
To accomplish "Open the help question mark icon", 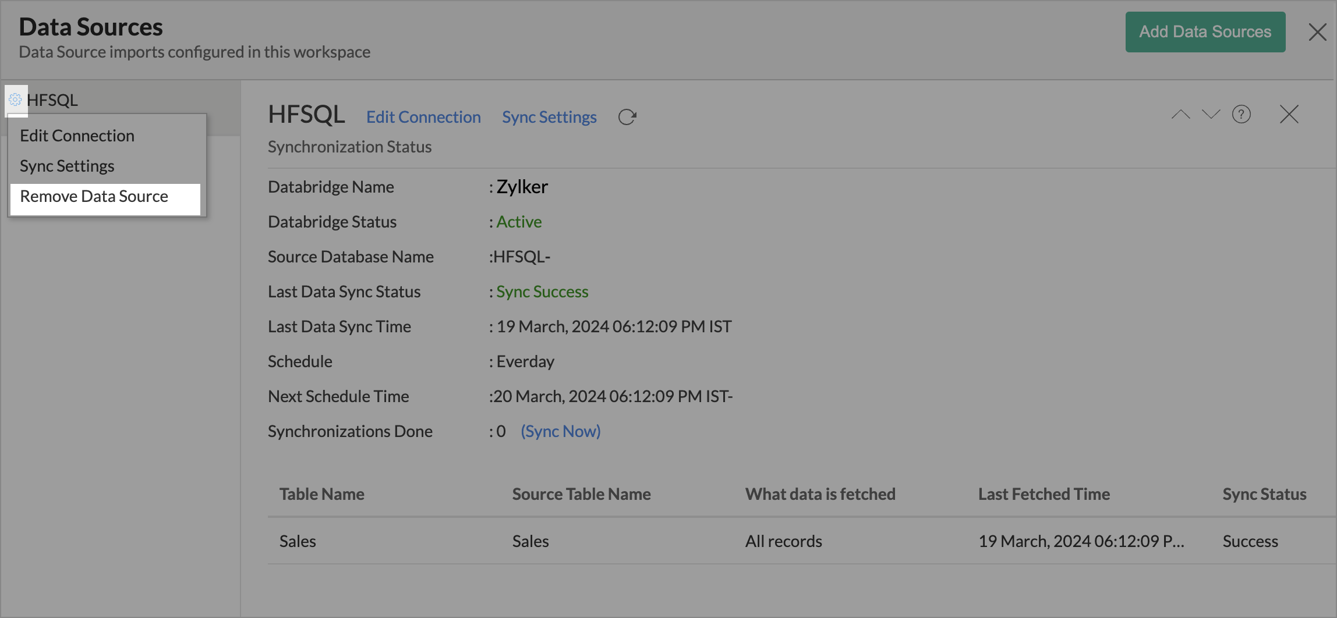I will tap(1241, 114).
